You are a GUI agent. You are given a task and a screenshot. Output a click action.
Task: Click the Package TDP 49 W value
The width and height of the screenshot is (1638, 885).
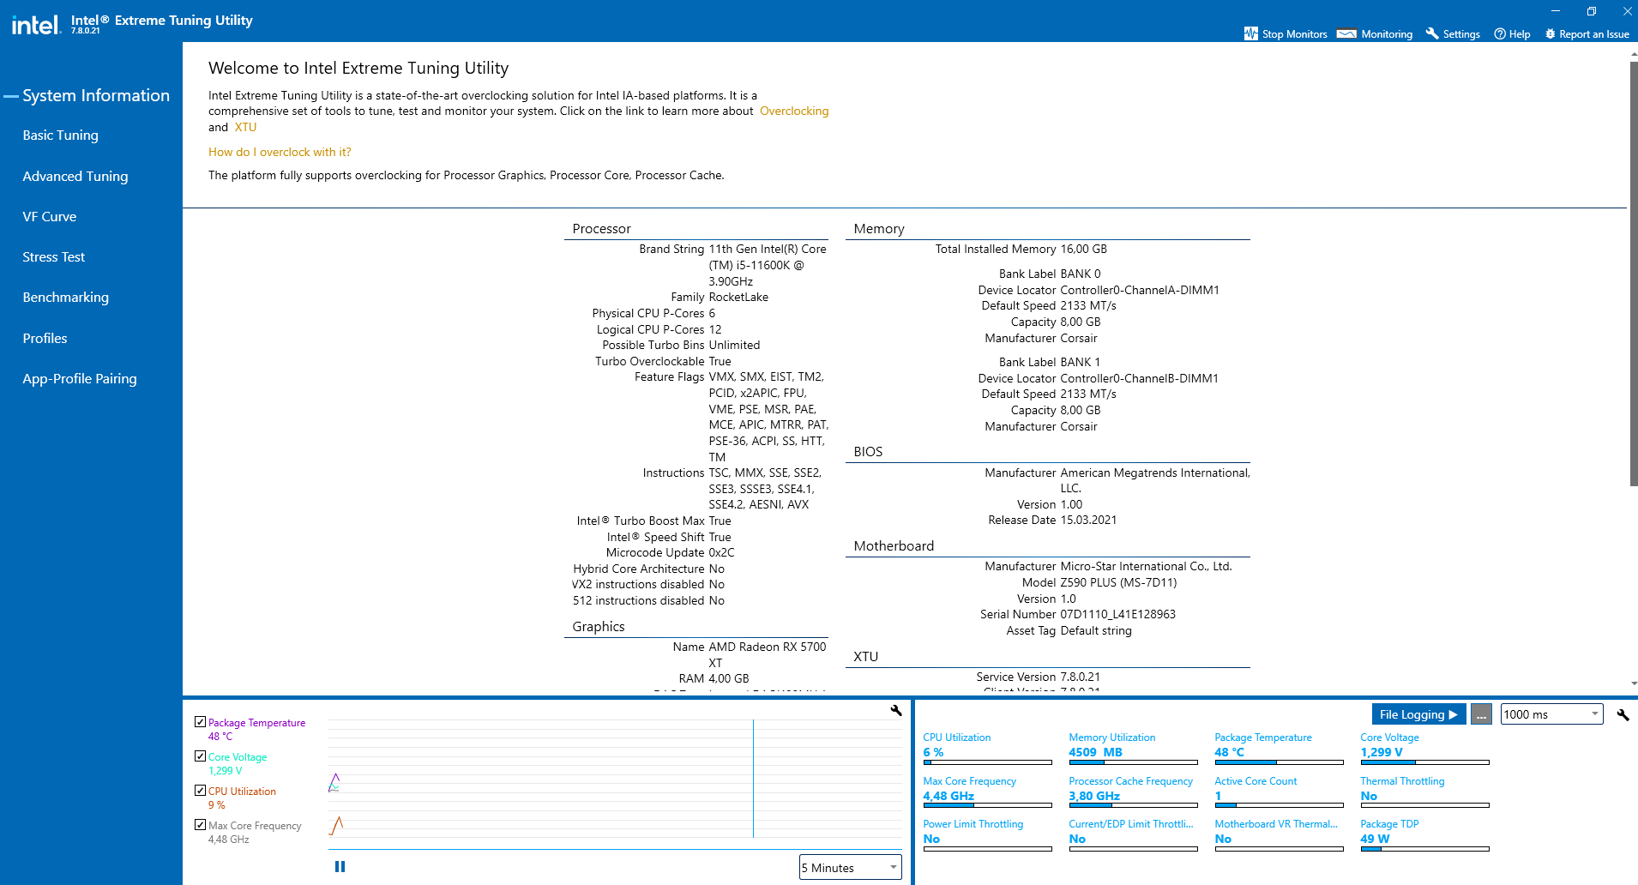(1375, 839)
